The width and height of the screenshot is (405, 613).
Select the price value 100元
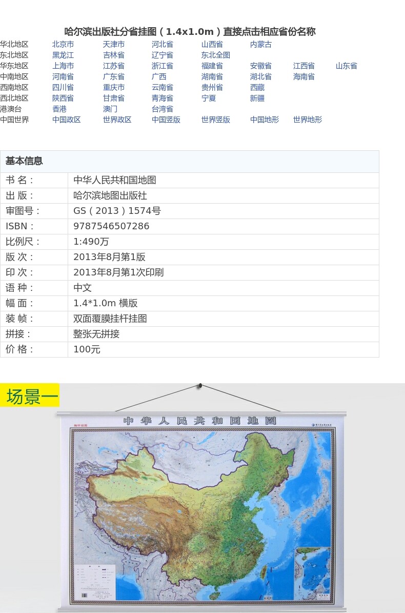87,349
